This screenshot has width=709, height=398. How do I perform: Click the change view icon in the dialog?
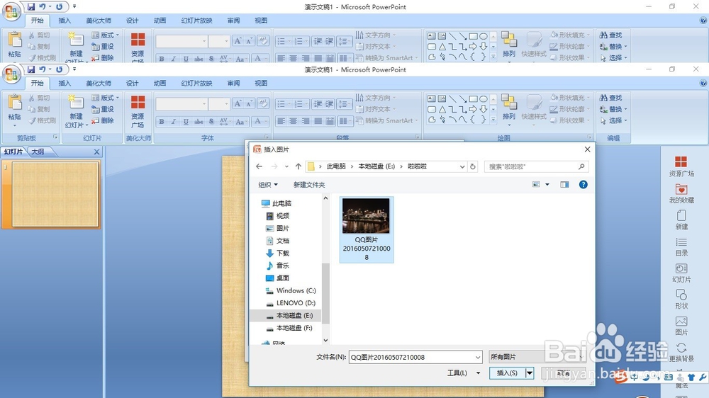(x=536, y=184)
